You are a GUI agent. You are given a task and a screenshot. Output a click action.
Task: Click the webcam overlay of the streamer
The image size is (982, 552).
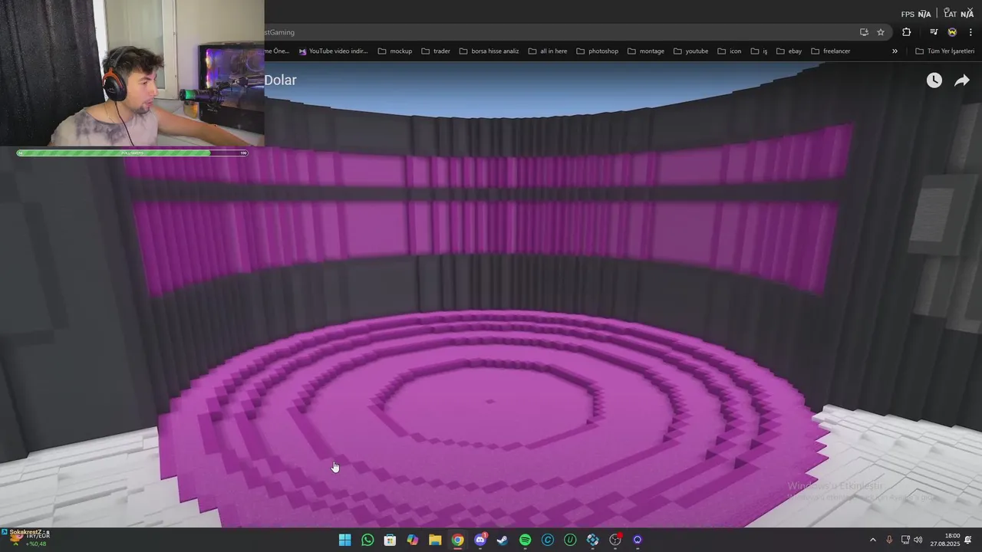pos(132,73)
